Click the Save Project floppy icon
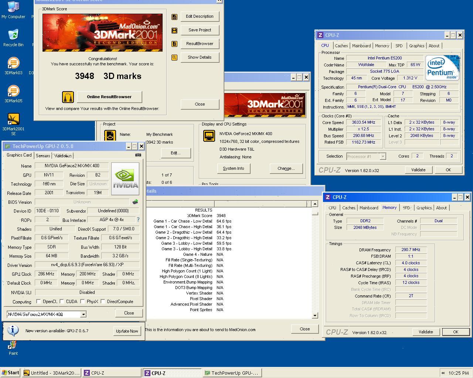The height and width of the screenshot is (378, 473). 174,30
